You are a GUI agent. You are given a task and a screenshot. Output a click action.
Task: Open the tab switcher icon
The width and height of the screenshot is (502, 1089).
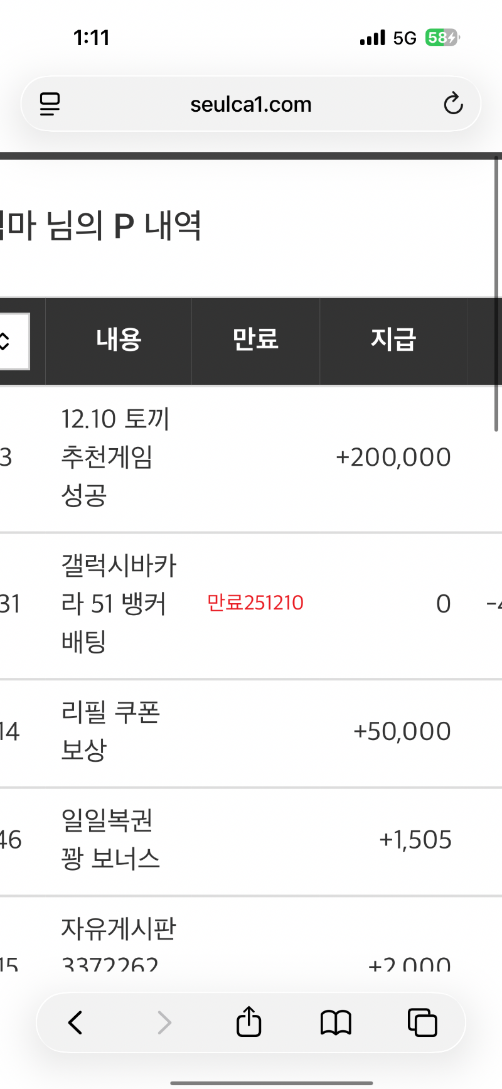point(422,1022)
